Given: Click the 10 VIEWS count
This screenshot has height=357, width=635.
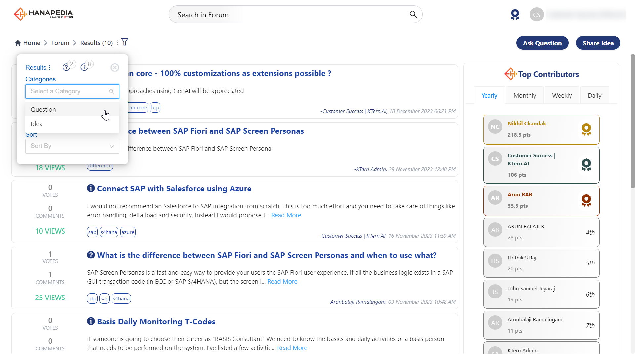Looking at the screenshot, I should [50, 231].
